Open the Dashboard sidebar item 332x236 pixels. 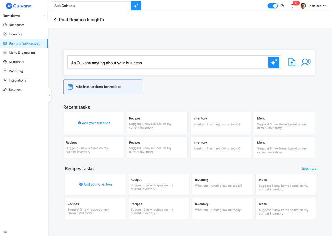[x=17, y=25]
